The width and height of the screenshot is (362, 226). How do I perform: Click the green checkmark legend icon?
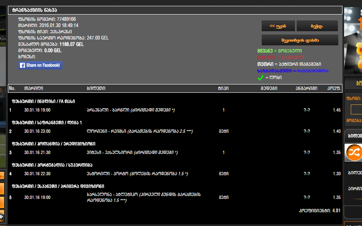pyautogui.click(x=260, y=78)
